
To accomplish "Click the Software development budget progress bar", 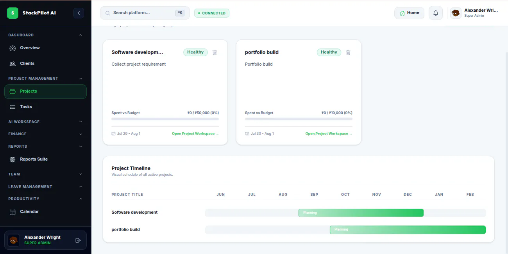I will [x=165, y=119].
